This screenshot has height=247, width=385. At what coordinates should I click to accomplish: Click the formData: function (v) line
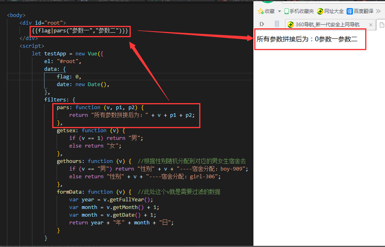coord(94,192)
